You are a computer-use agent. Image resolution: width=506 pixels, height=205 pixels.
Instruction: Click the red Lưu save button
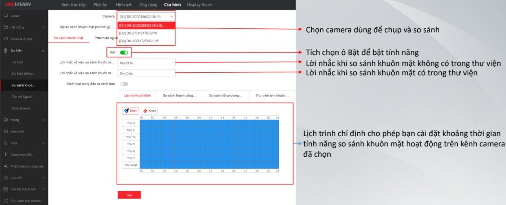(129, 195)
